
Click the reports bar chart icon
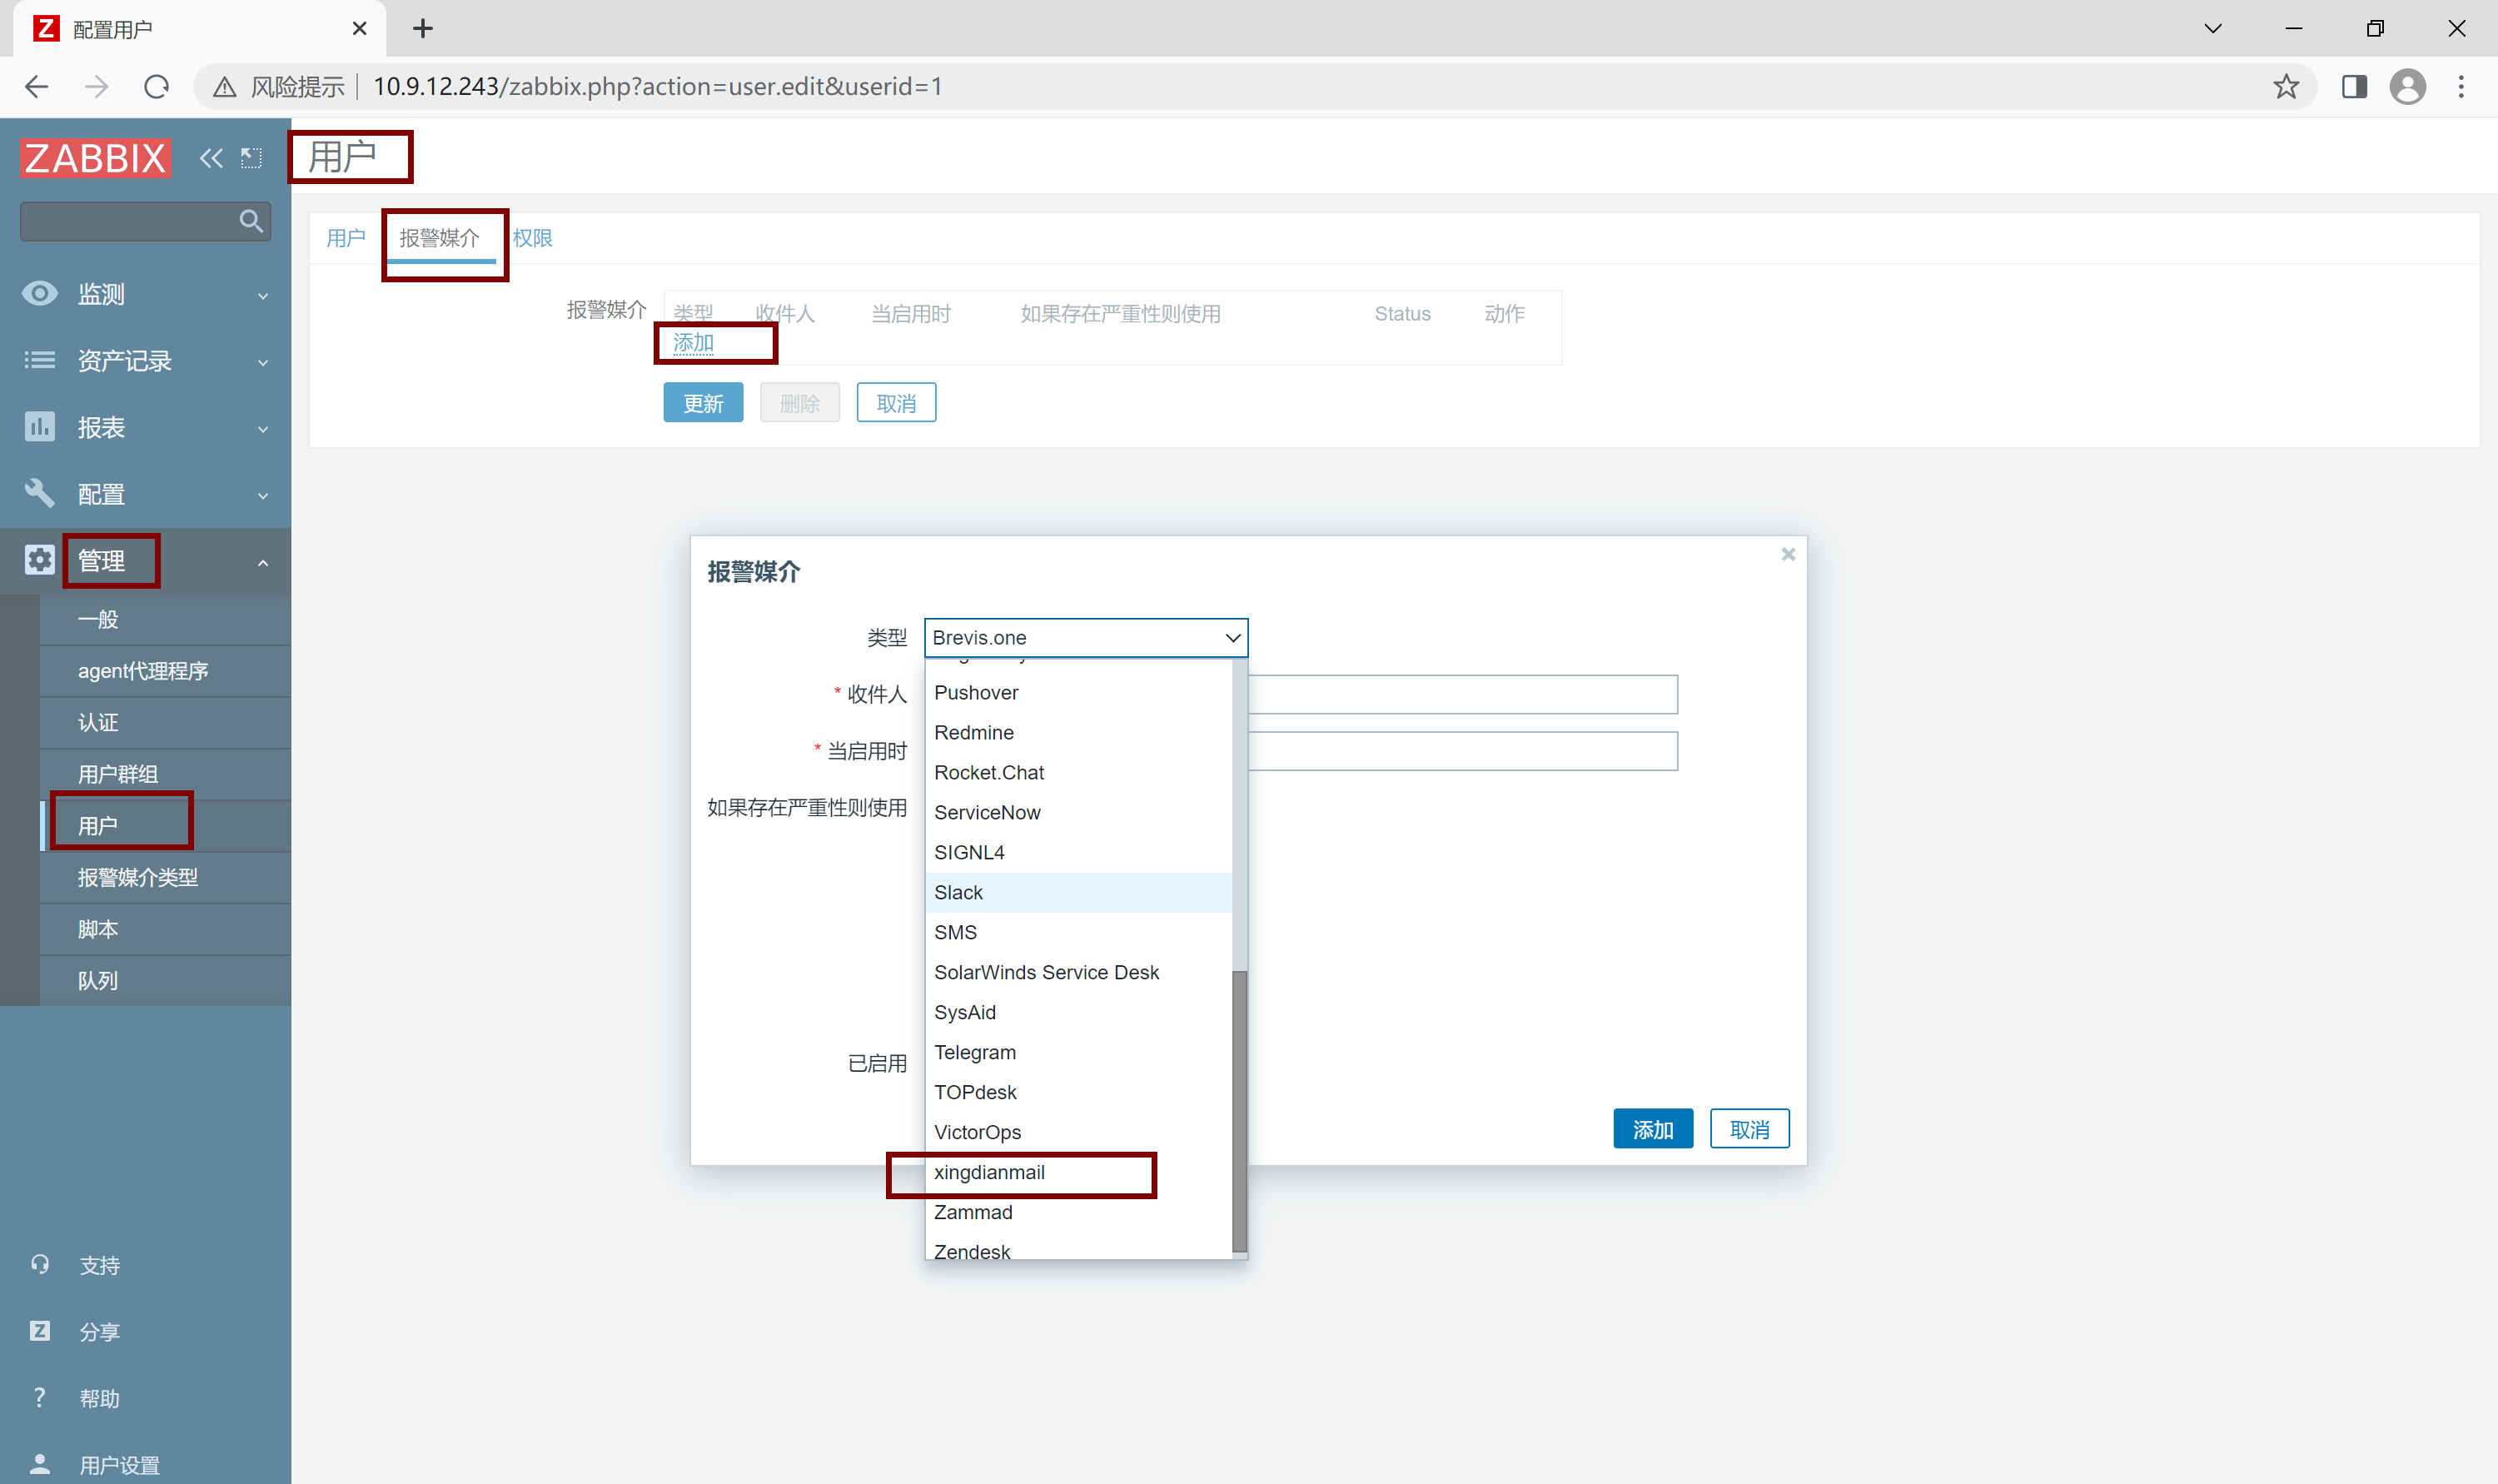[40, 427]
